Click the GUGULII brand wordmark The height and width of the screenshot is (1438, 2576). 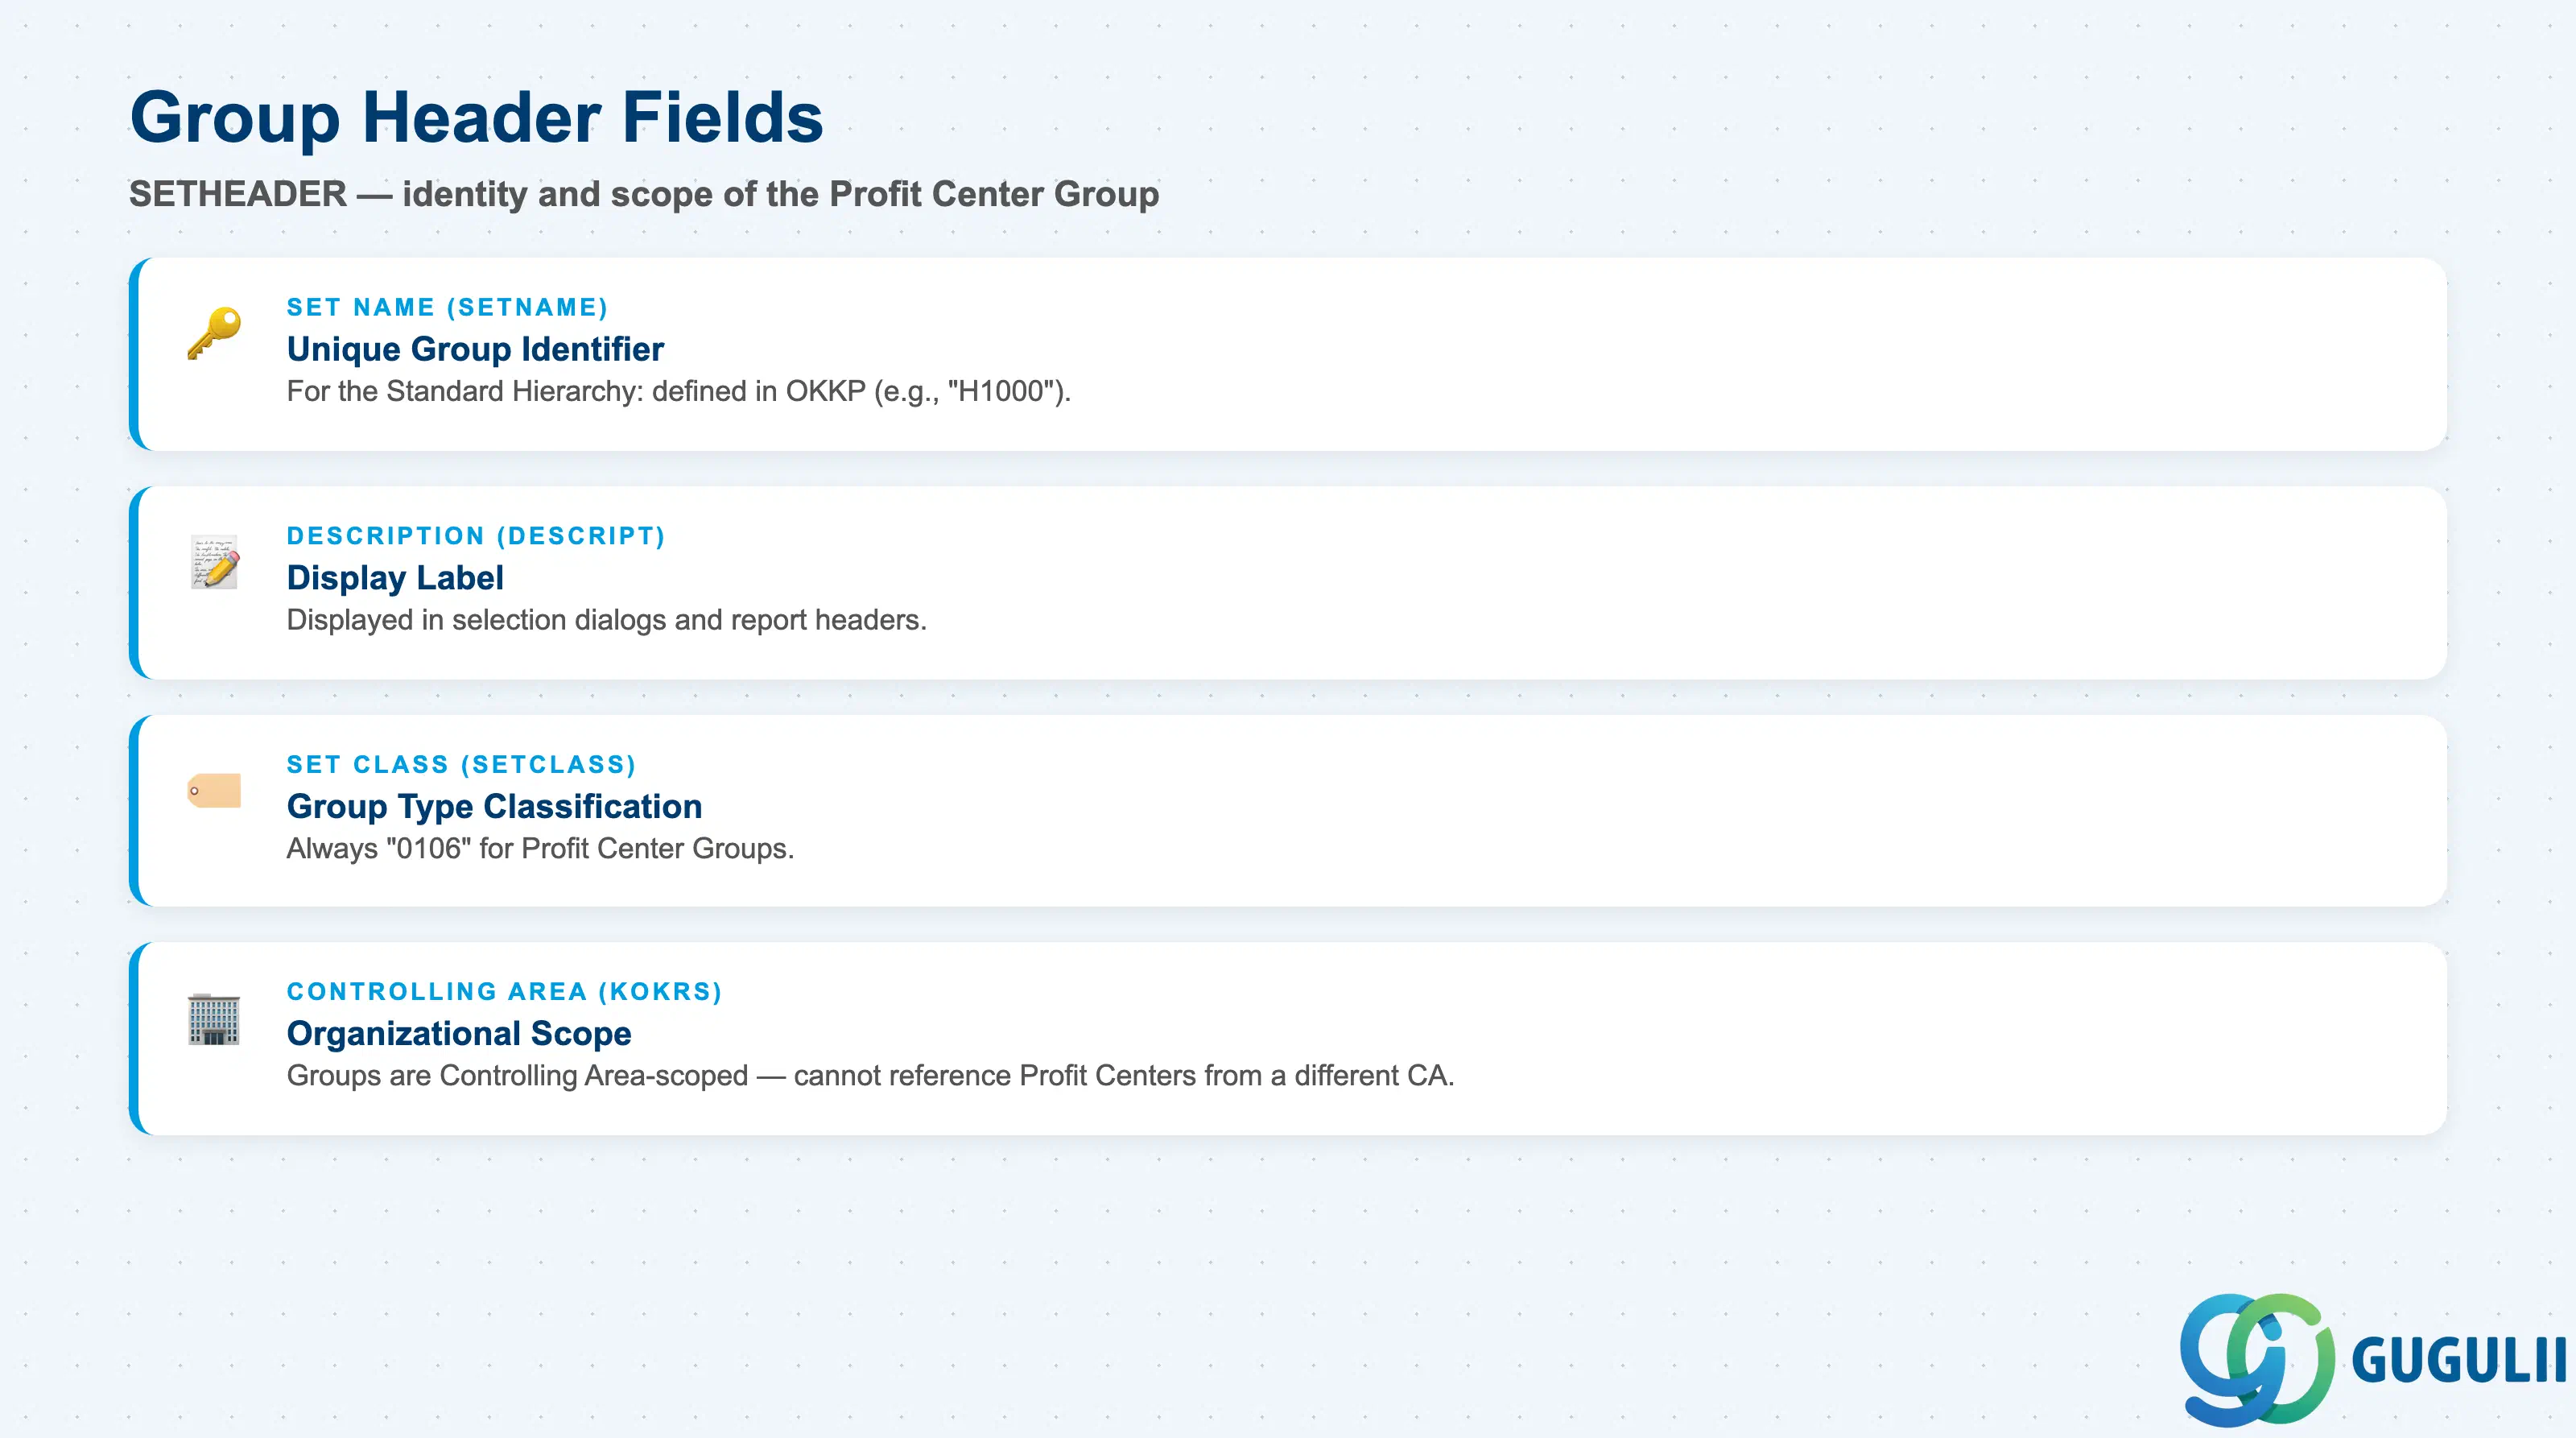2459,1360
